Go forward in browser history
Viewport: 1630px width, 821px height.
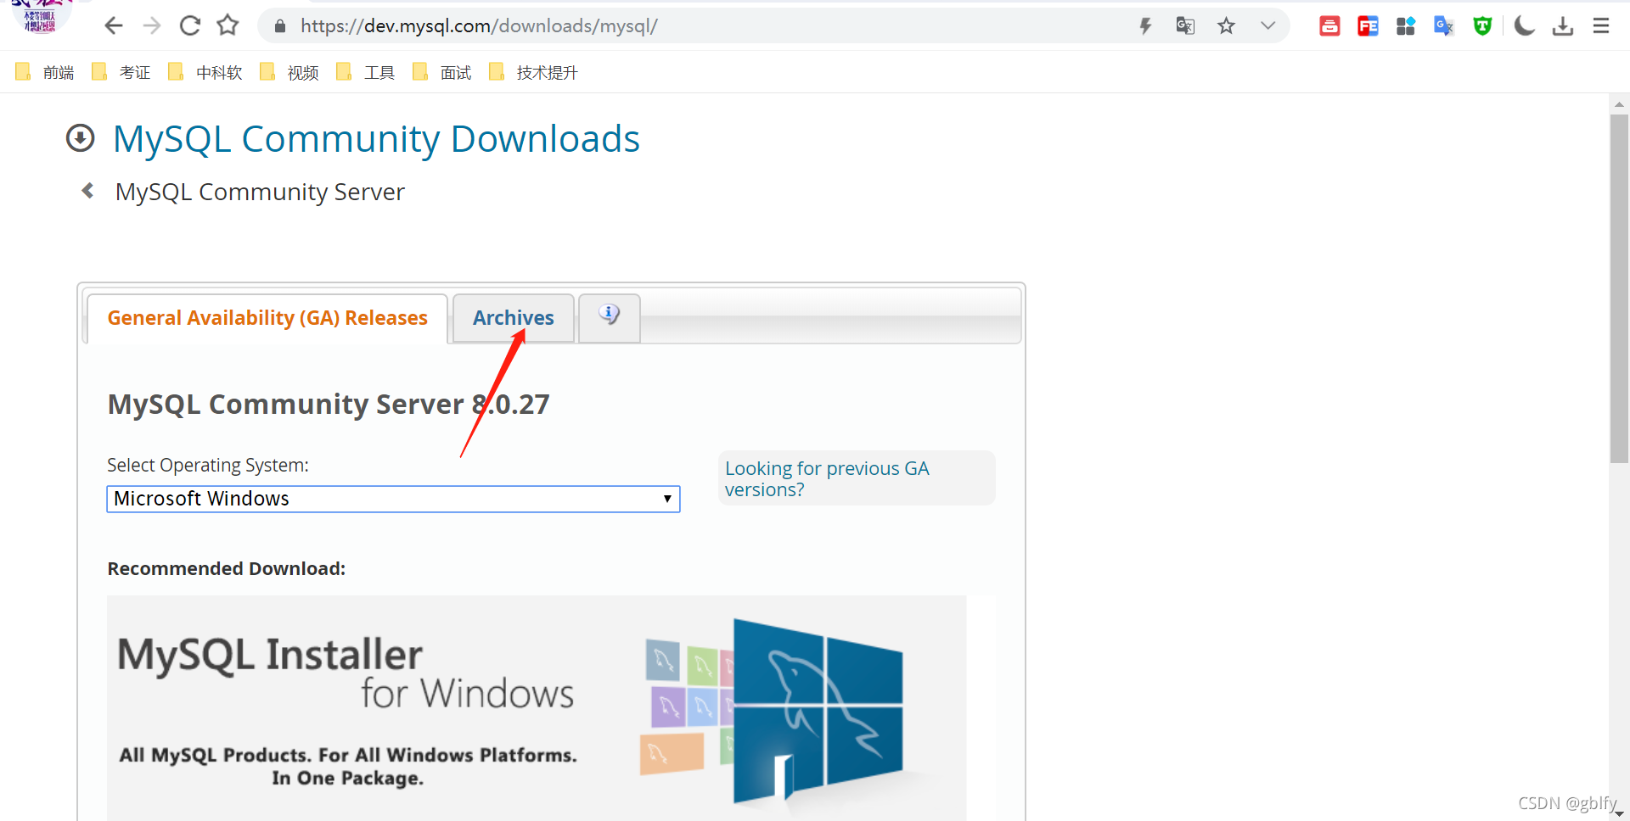coord(152,25)
